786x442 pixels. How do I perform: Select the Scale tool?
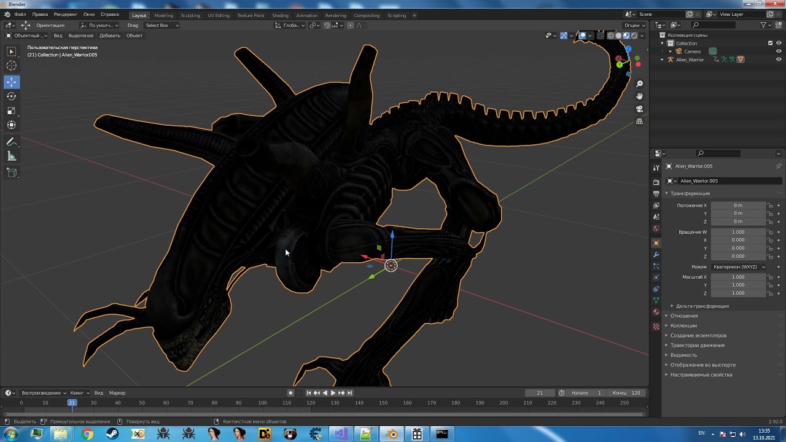12,110
